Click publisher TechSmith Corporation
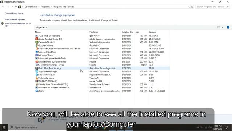 pos(100,42)
